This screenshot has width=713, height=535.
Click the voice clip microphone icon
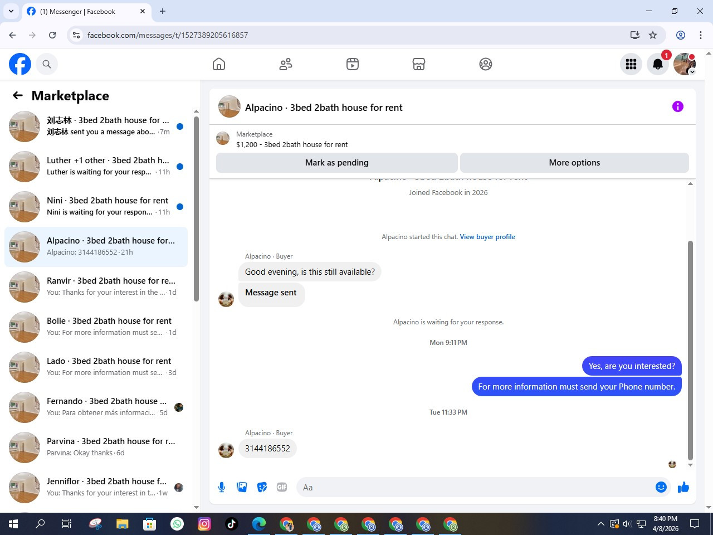pyautogui.click(x=222, y=487)
